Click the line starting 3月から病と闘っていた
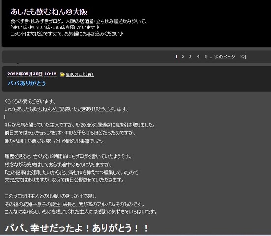Viewport: 271px width, 236px height. pyautogui.click(x=80, y=125)
